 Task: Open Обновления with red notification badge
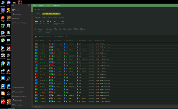click(x=17, y=101)
